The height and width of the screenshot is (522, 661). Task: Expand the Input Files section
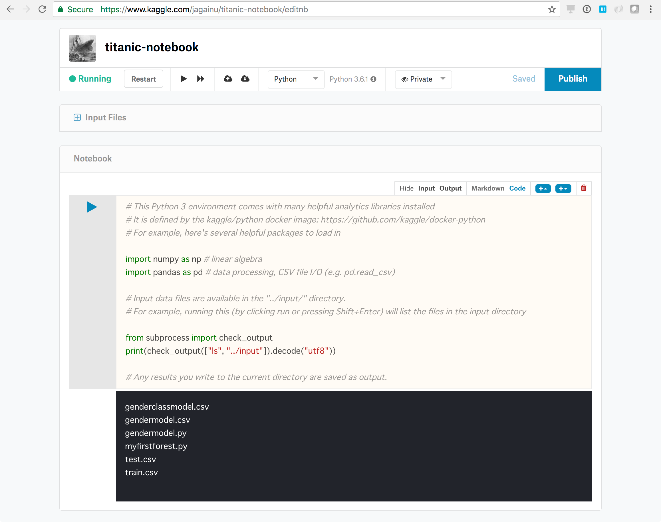coord(77,117)
